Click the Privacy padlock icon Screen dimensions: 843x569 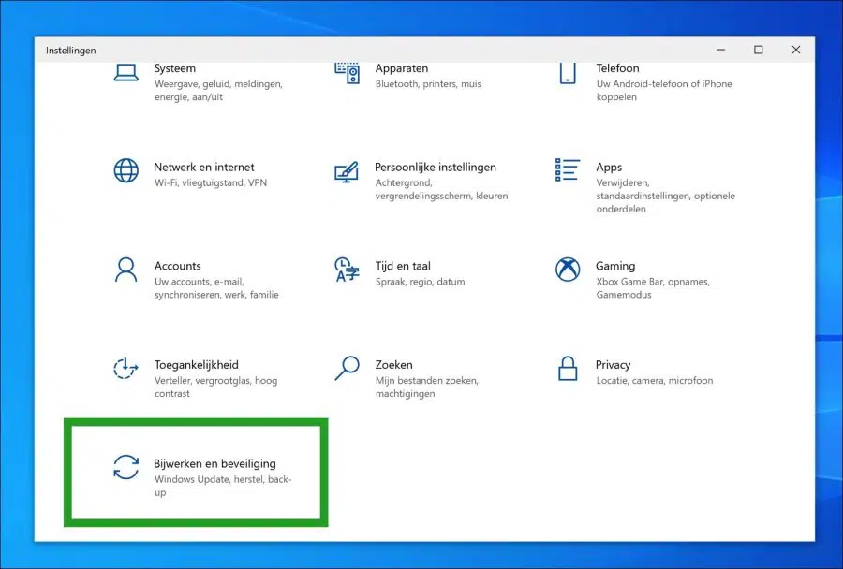[x=568, y=369]
